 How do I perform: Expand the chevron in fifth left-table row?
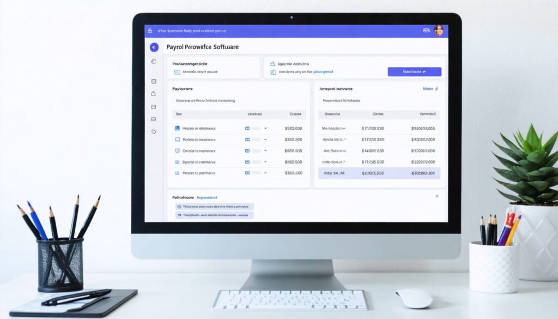pos(265,173)
